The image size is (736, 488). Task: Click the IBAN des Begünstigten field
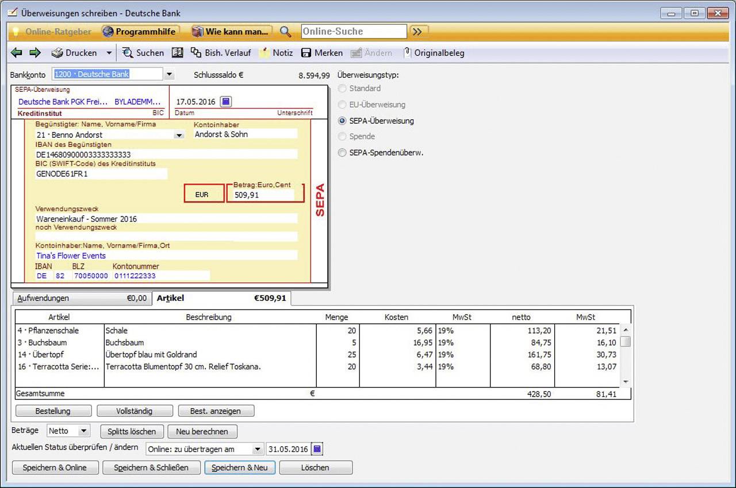coord(167,154)
